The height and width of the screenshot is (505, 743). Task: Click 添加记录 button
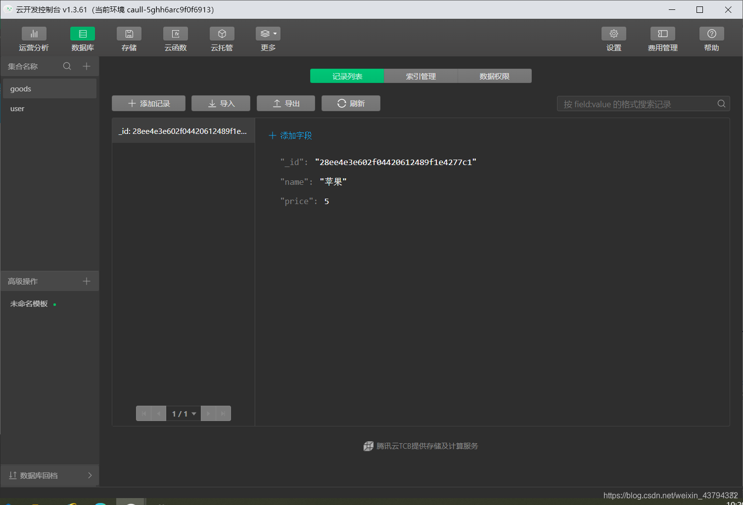(x=149, y=103)
